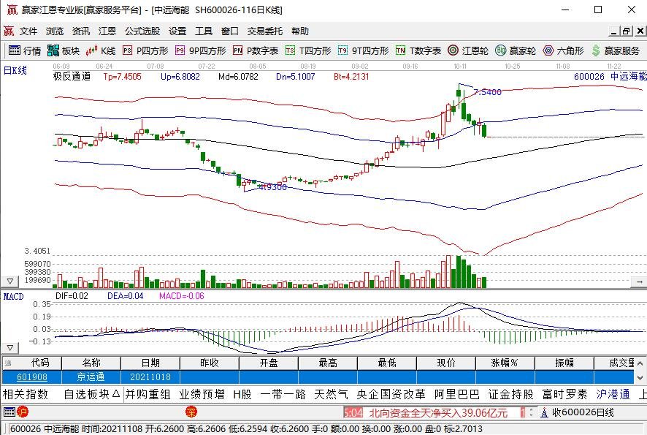Sort the list by 日期 column
Screen dimensions: 647x435
click(x=150, y=363)
